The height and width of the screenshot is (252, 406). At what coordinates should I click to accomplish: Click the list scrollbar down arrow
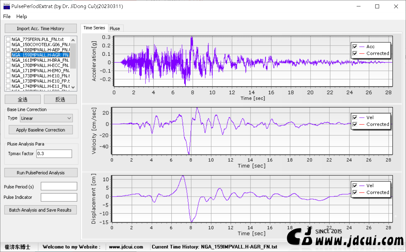(x=73, y=87)
